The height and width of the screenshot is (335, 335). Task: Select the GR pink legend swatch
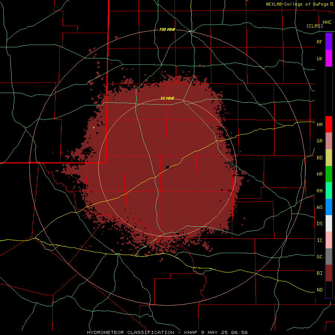click(329, 141)
